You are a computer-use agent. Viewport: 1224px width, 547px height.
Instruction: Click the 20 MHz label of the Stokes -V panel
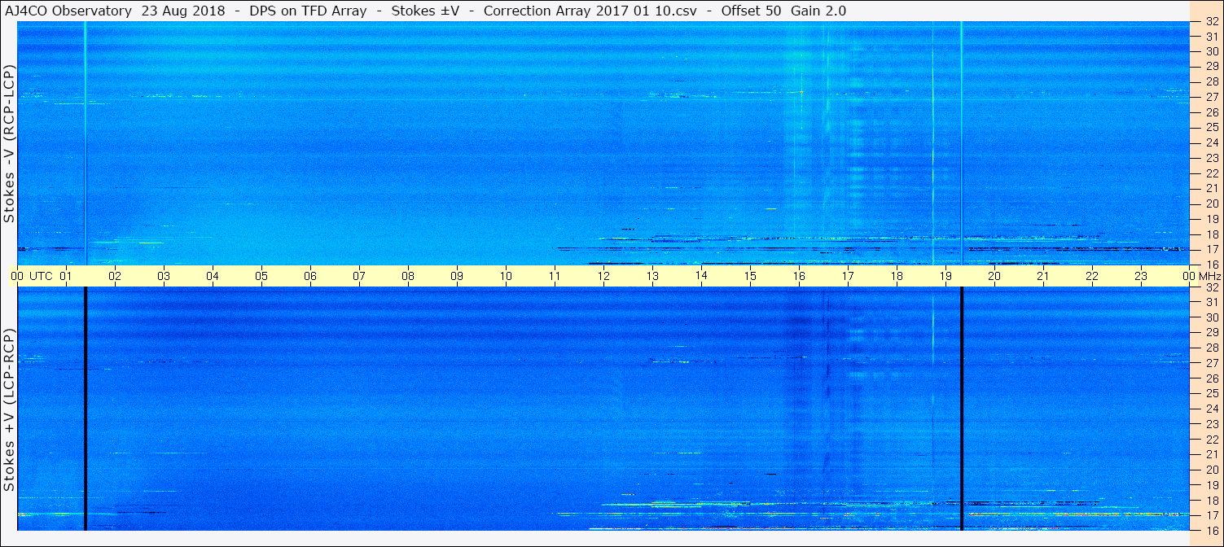coord(1211,203)
